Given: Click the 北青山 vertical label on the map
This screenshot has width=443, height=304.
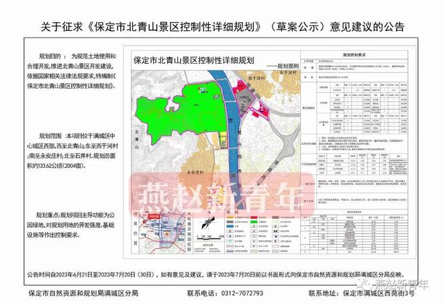Looking at the screenshot, I should pyautogui.click(x=137, y=140).
